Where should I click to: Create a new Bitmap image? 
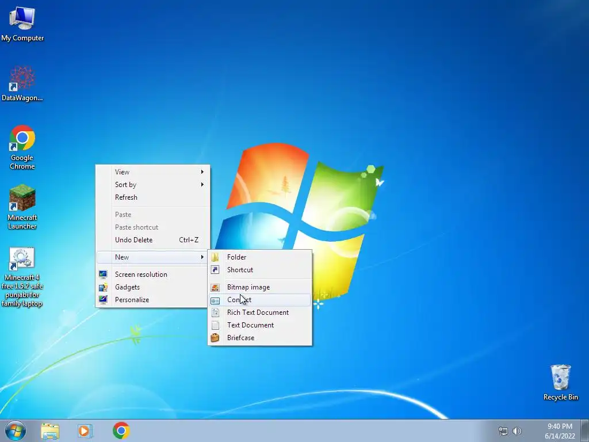(x=259, y=287)
